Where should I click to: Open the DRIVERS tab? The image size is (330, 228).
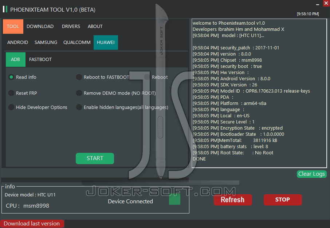(x=71, y=27)
